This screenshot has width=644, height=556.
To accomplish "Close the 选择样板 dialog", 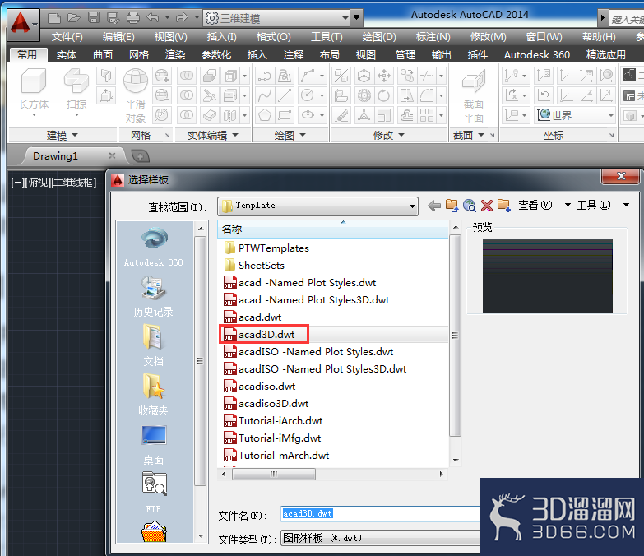I will click(x=620, y=176).
